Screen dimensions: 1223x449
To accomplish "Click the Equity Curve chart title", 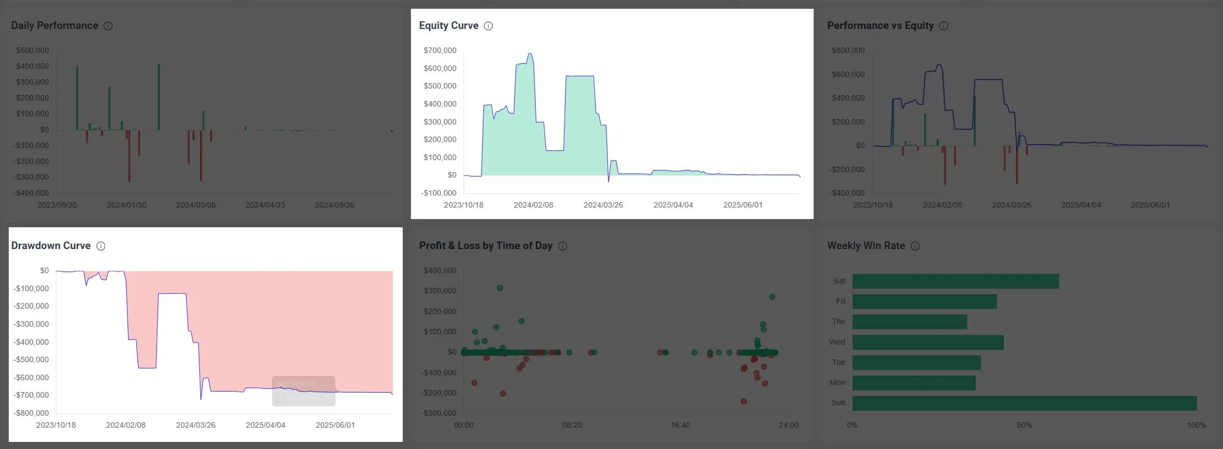I will coord(449,26).
